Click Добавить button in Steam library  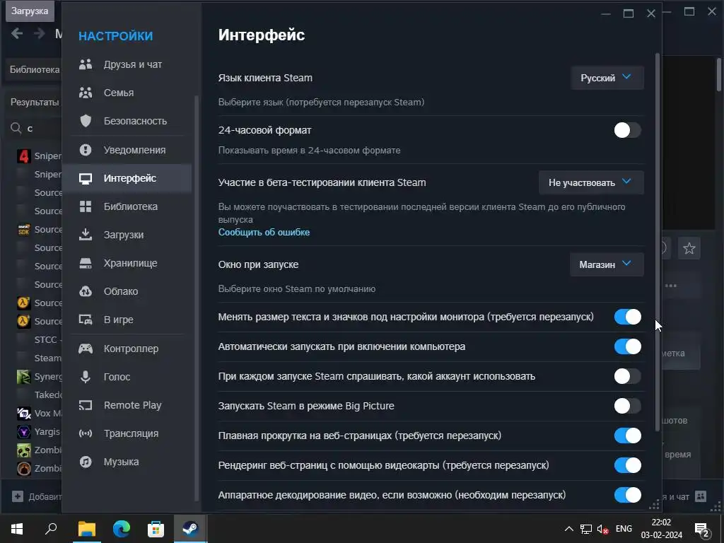click(37, 496)
